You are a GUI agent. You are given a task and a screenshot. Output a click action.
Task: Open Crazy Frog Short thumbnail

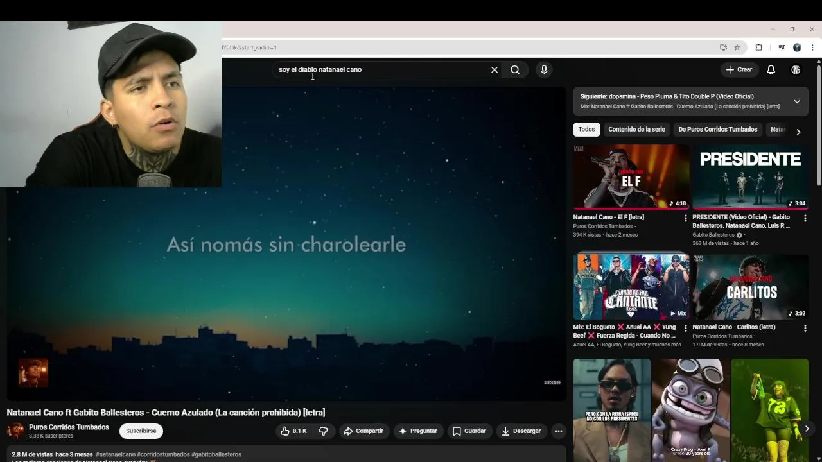pyautogui.click(x=690, y=411)
